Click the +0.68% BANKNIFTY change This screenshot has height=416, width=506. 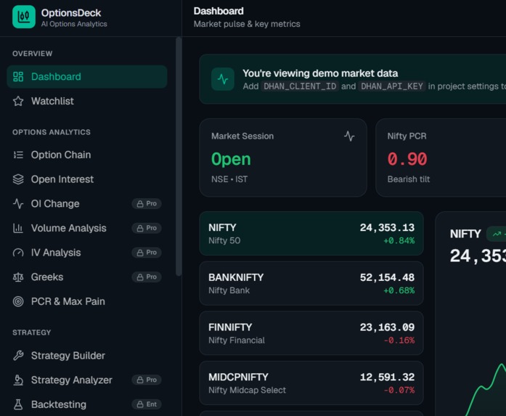pyautogui.click(x=399, y=290)
